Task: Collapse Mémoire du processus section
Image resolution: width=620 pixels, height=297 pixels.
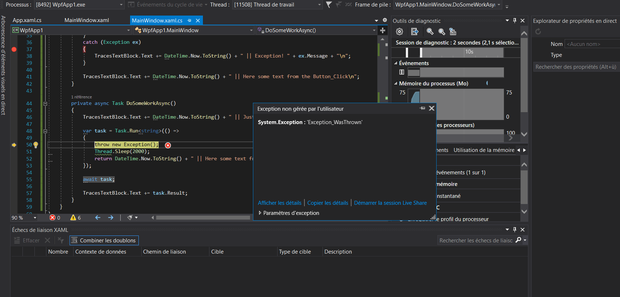Action: (x=396, y=83)
